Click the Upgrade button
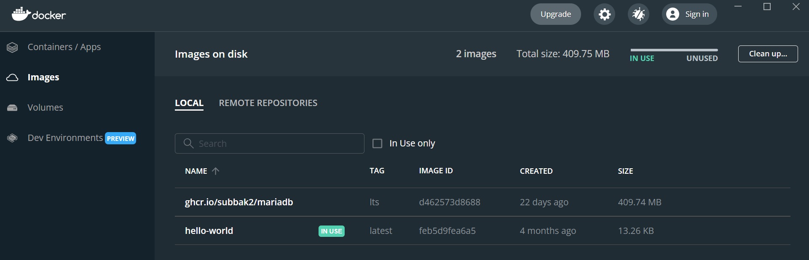809x260 pixels. (556, 14)
